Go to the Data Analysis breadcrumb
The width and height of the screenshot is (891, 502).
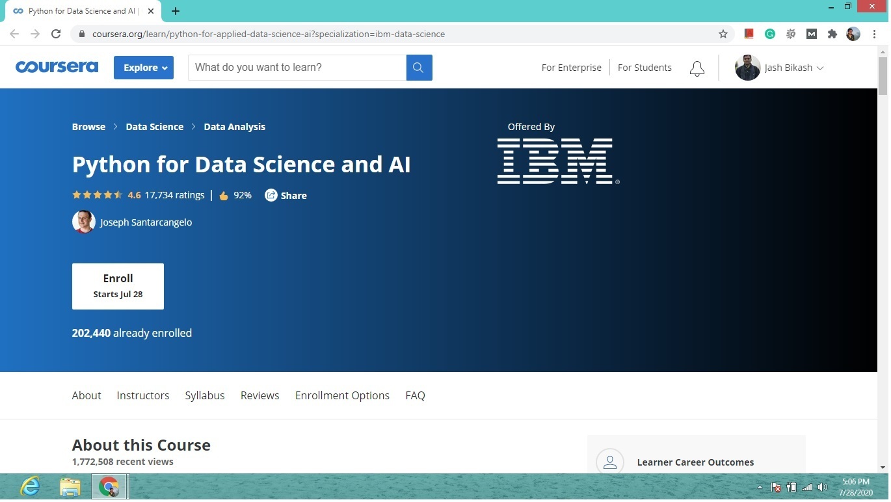[235, 127]
